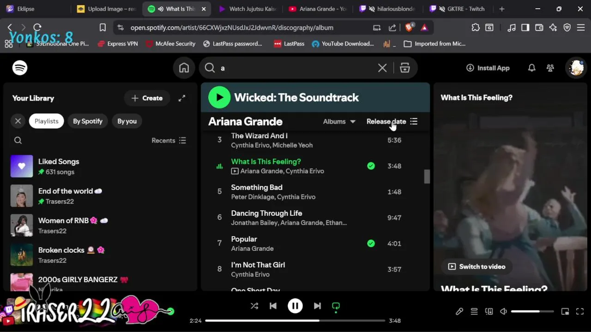Screen dimensions: 591x332
Task: Open the Recents sort dropdown
Action: (169, 141)
